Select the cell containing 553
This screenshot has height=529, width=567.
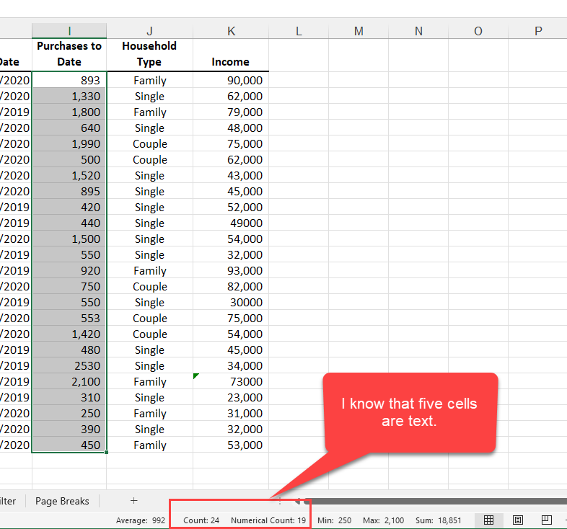click(x=69, y=318)
